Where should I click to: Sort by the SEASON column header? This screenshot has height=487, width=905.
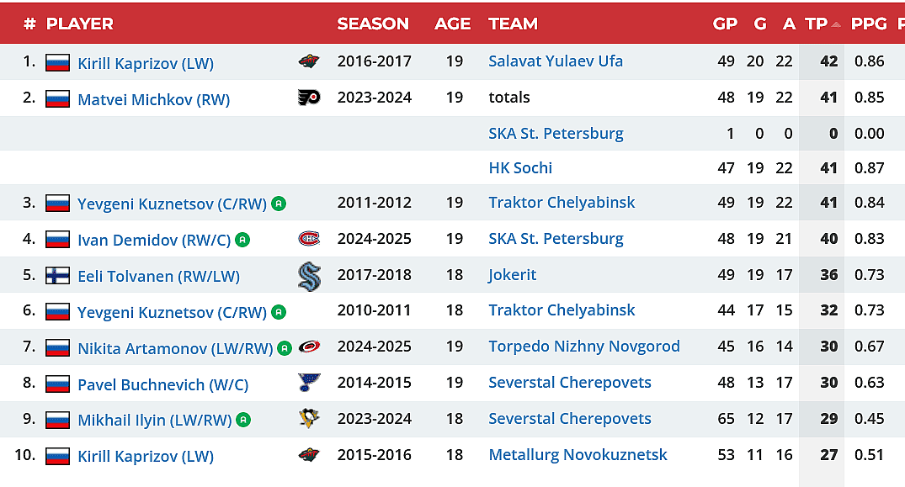coord(373,24)
